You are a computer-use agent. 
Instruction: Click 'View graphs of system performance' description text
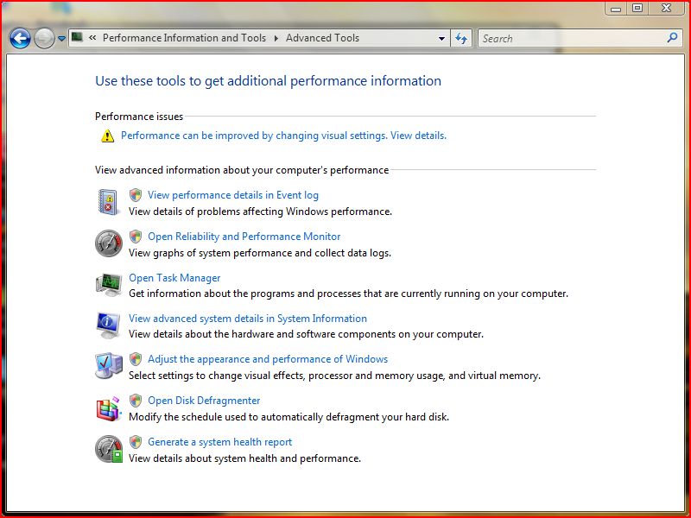point(260,253)
